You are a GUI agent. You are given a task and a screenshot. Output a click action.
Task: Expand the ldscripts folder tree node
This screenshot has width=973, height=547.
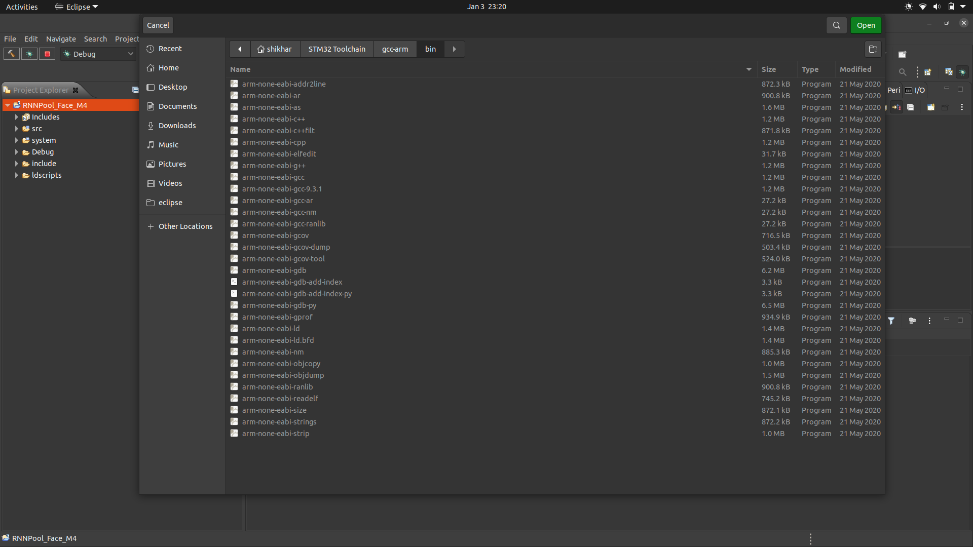(16, 175)
